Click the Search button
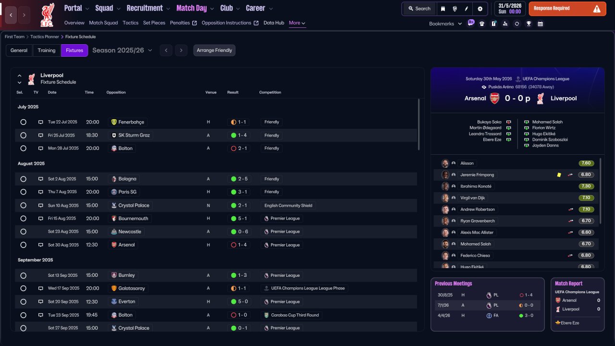 pyautogui.click(x=419, y=9)
